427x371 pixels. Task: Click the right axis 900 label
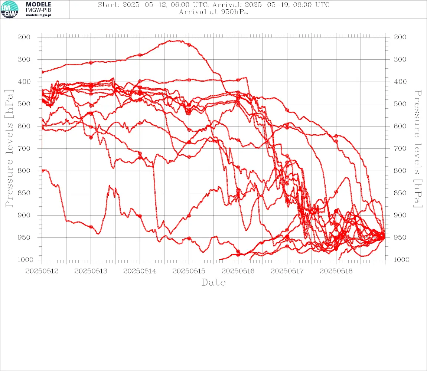tap(400, 215)
